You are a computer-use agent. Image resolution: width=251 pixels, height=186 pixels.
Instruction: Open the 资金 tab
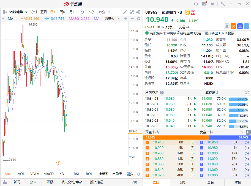pyautogui.click(x=211, y=182)
